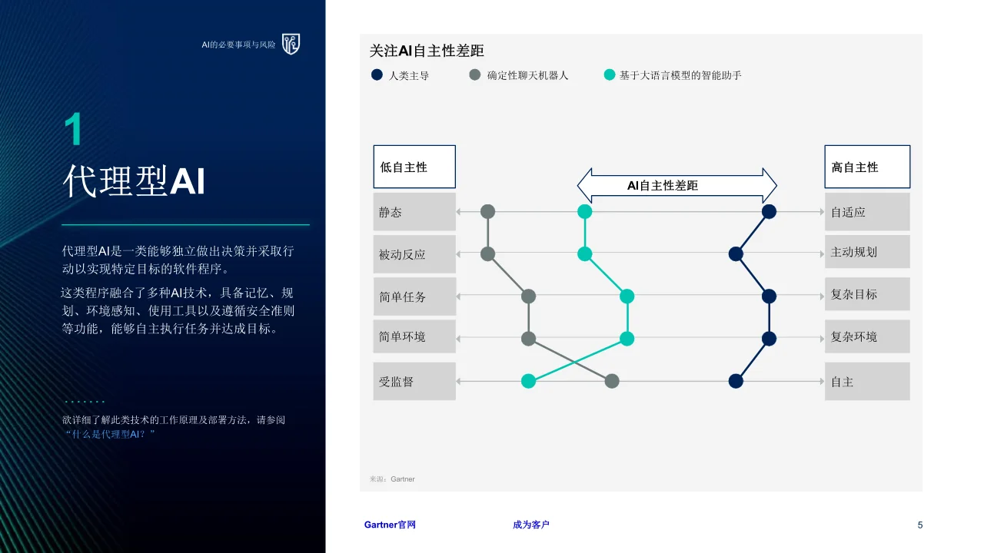The image size is (984, 553).
Task: Open the Gartner官网 link
Action: [x=390, y=525]
